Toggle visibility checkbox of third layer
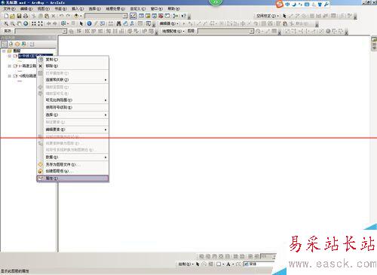The height and width of the screenshot is (275, 377). [x=15, y=76]
